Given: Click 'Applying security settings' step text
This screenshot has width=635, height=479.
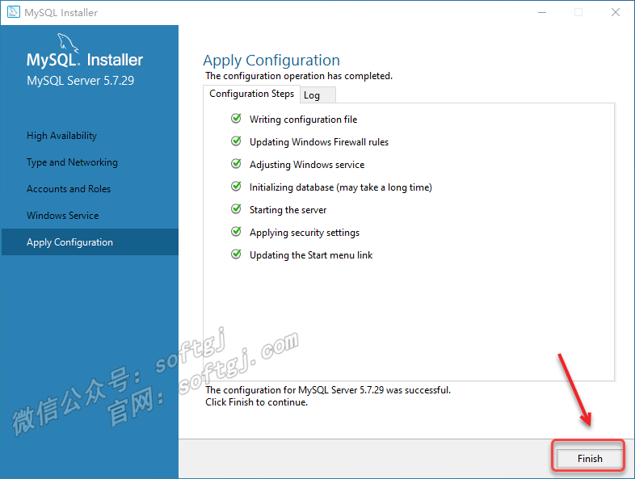Looking at the screenshot, I should (305, 233).
